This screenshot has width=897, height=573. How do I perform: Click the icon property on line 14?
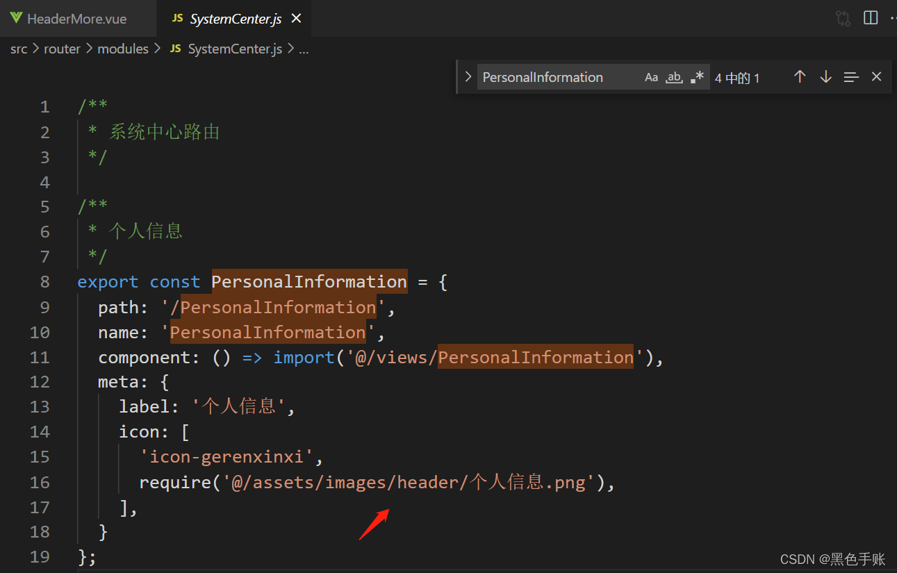coord(140,432)
